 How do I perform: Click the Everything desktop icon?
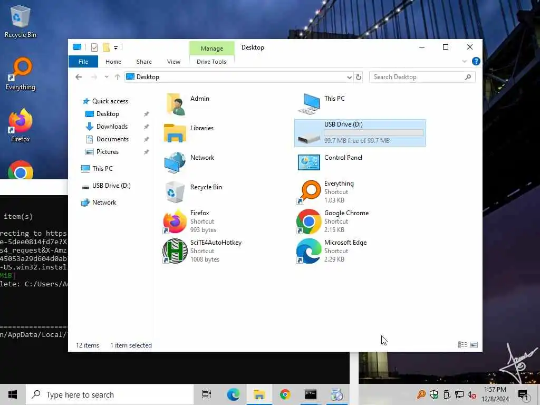click(21, 74)
